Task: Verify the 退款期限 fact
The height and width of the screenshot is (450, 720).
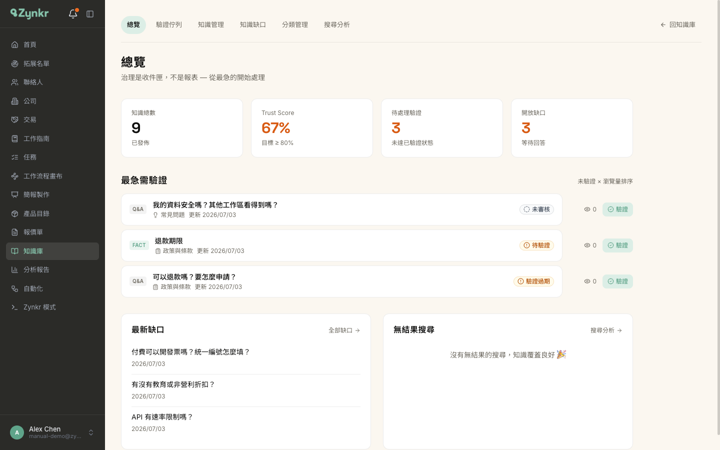Action: 617,245
